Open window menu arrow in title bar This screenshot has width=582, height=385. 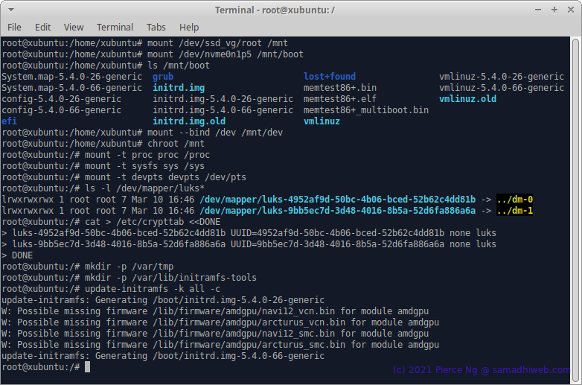(x=10, y=10)
